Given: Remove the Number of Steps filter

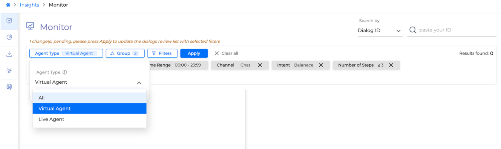Looking at the screenshot, I should 391,65.
